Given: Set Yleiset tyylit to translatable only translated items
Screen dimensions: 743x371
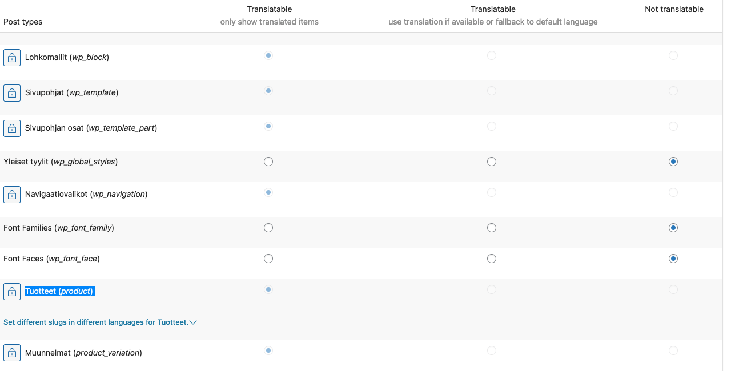Looking at the screenshot, I should pyautogui.click(x=268, y=162).
